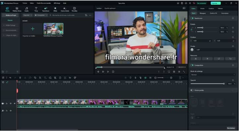Select the Outils d'IA sub-tab

pos(213,13)
